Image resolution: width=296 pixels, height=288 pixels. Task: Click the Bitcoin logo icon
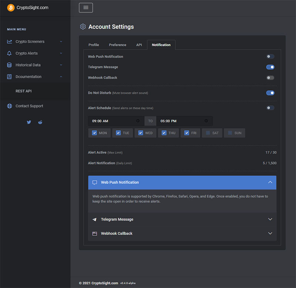pos(11,7)
